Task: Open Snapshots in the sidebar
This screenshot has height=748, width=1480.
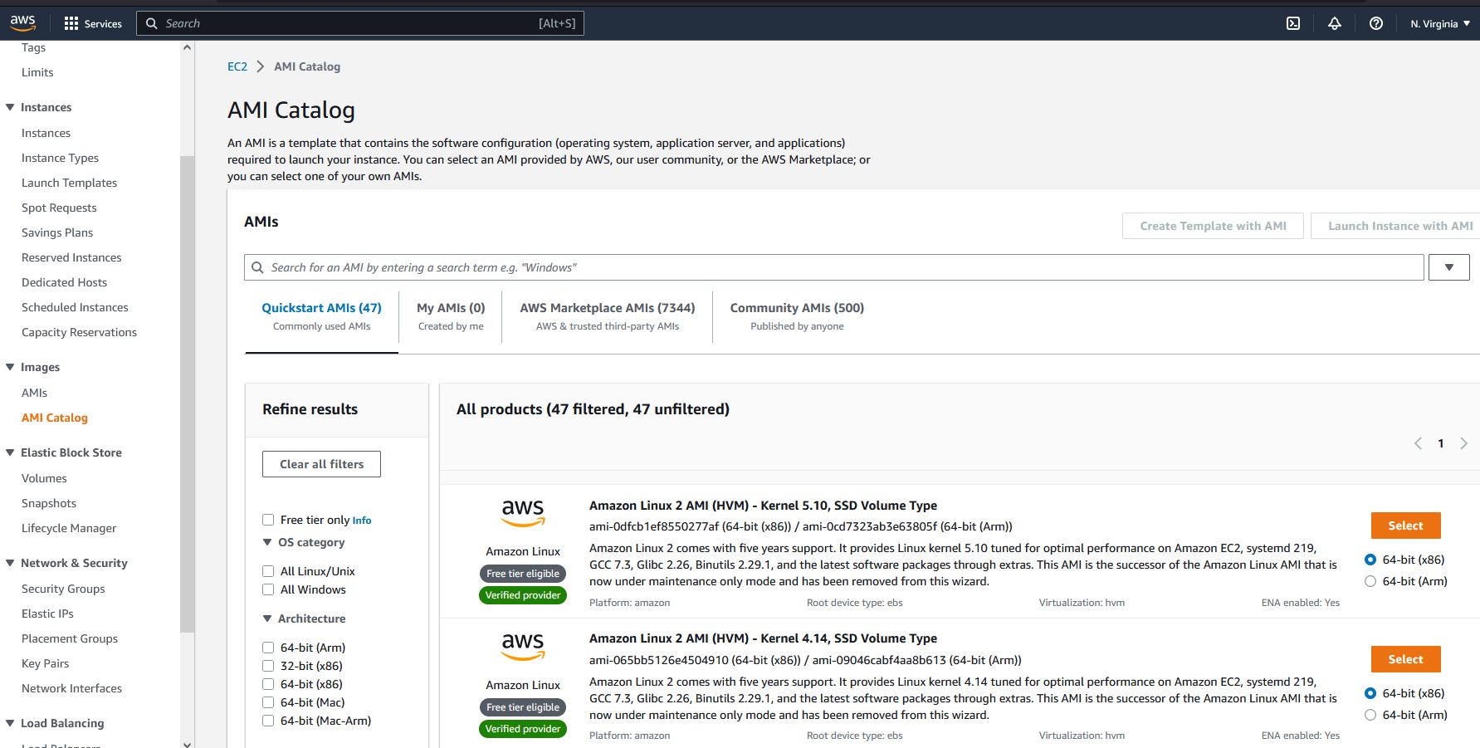Action: (x=49, y=503)
